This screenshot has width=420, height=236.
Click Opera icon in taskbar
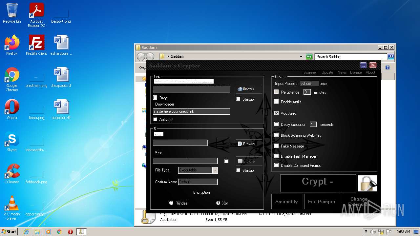pos(70,232)
